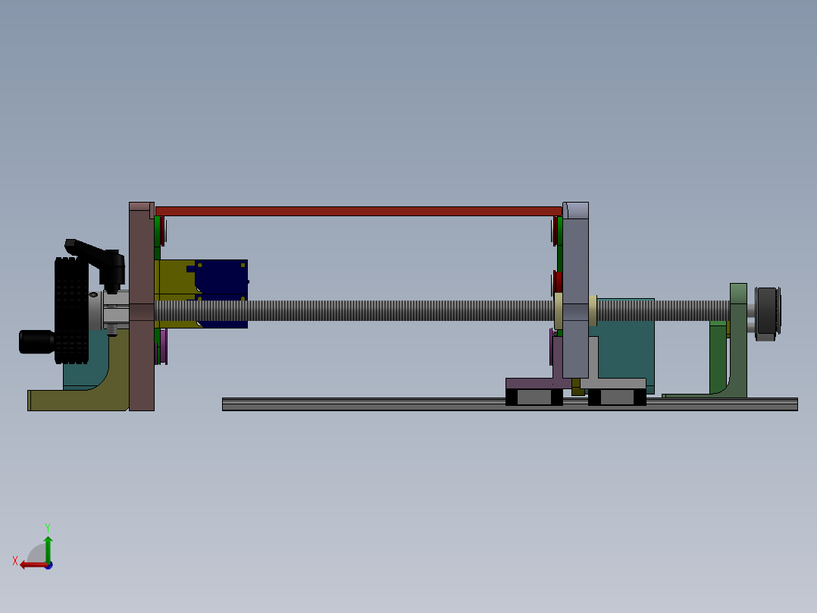Select the left black carriage block on rail

tap(534, 397)
